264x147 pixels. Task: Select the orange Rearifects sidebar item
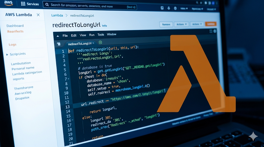[15, 31]
